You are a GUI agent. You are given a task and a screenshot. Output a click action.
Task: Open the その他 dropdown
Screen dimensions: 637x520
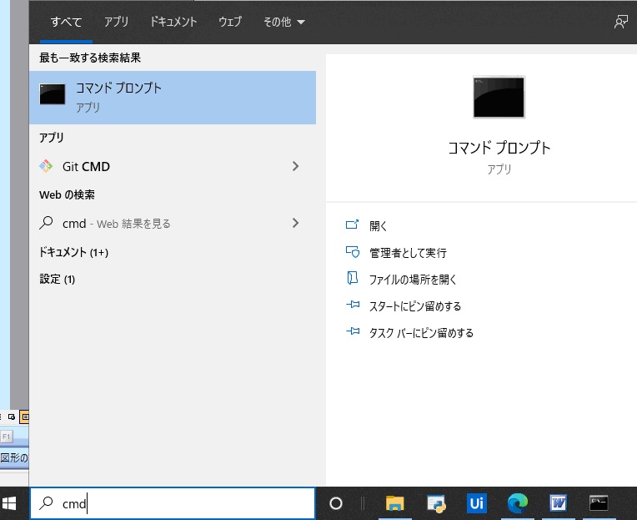point(284,22)
